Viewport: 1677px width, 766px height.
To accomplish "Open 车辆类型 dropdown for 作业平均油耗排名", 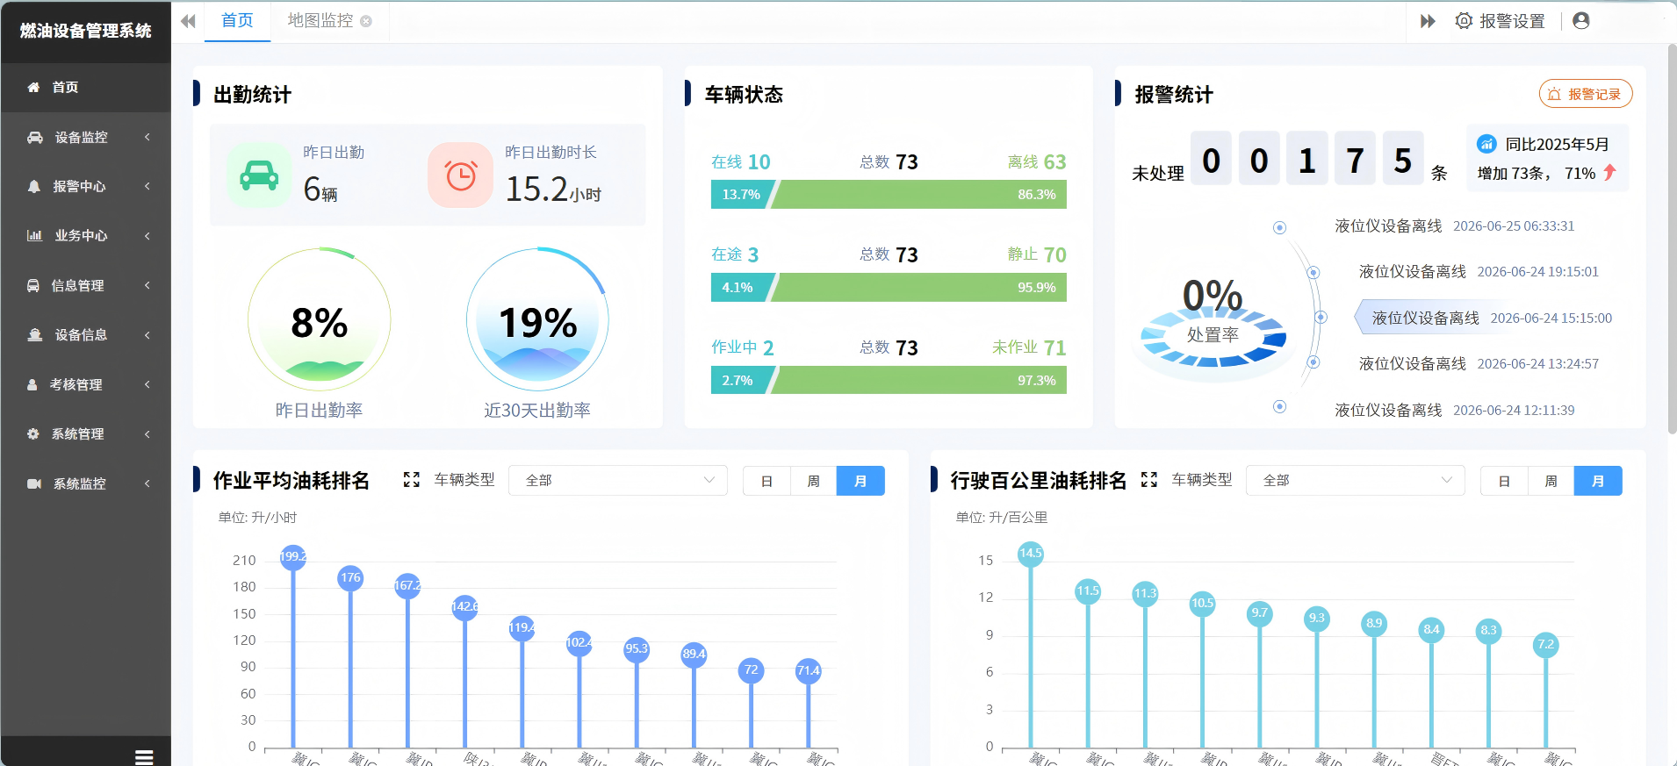I will click(618, 481).
